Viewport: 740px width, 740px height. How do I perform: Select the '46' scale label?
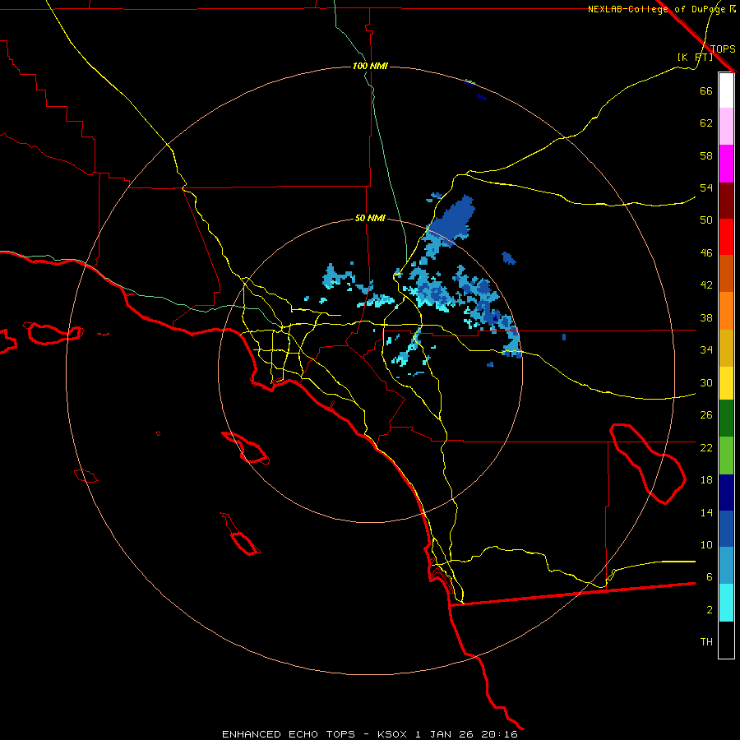(x=706, y=253)
